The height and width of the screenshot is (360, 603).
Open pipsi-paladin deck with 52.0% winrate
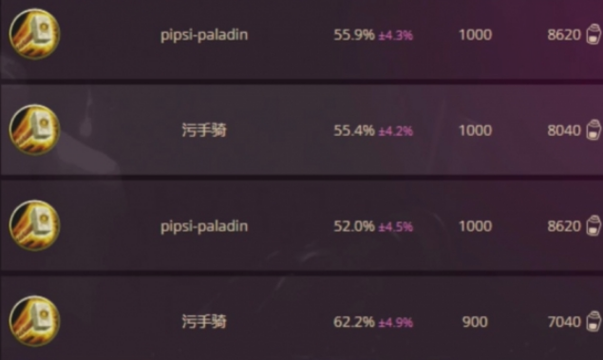tap(204, 226)
